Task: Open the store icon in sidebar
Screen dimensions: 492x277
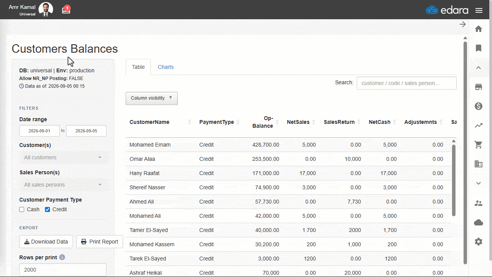Action: [479, 87]
